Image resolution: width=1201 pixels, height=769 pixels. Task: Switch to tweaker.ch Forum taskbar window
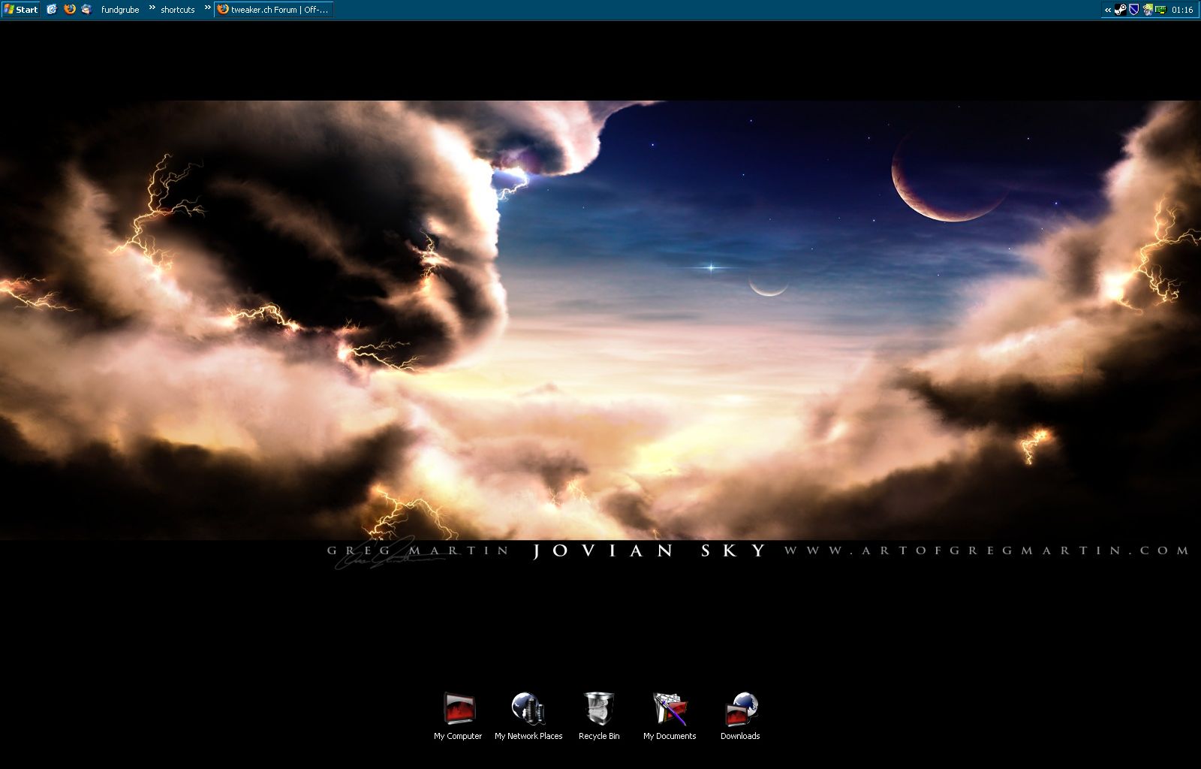pyautogui.click(x=274, y=10)
